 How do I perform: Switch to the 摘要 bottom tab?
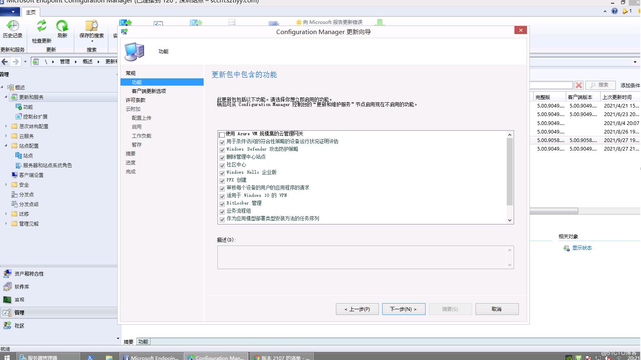click(129, 342)
